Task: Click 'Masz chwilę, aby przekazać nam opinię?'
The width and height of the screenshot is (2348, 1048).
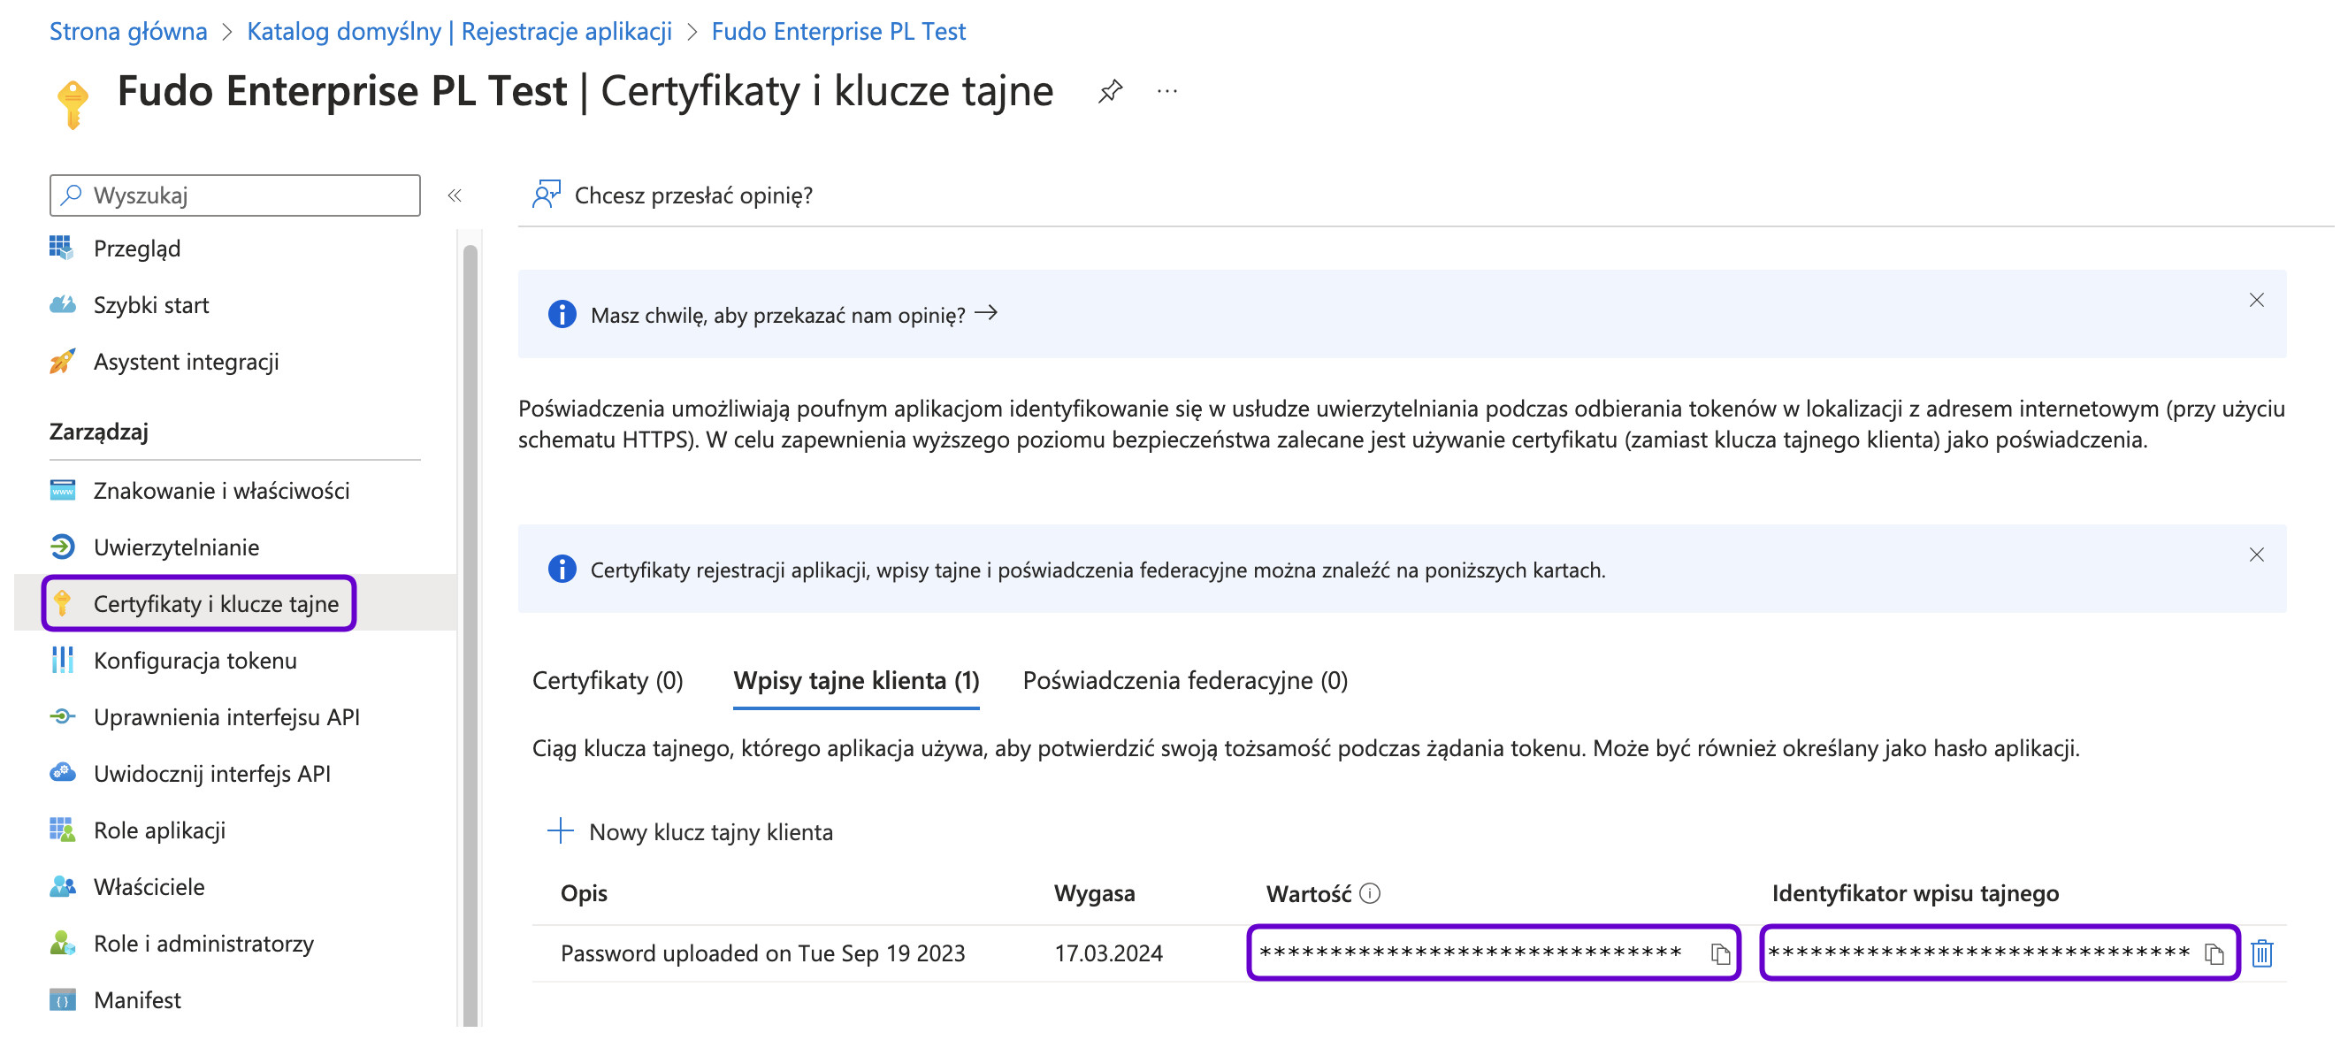Action: tap(777, 315)
